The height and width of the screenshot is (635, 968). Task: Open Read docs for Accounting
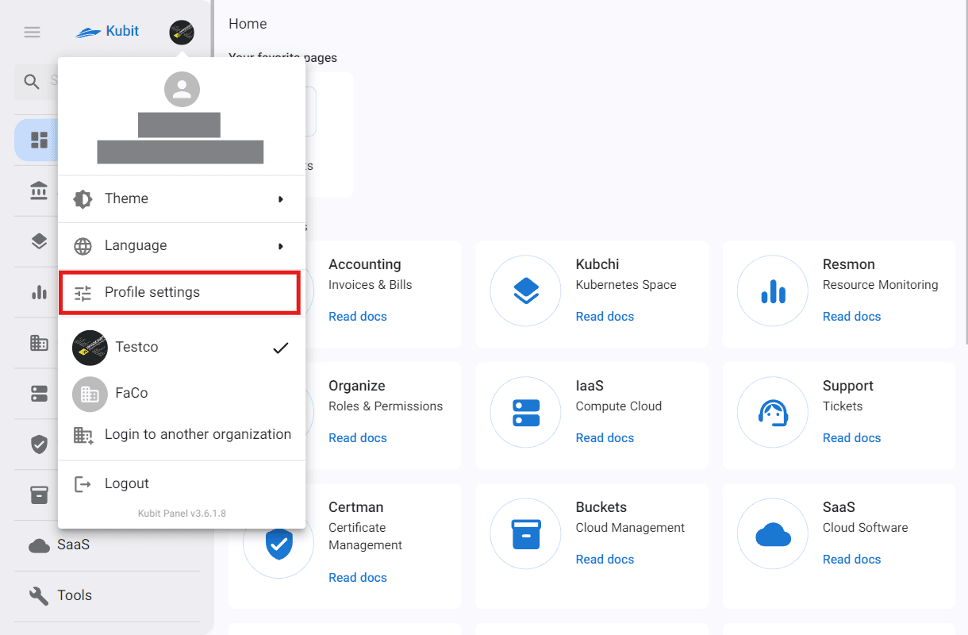point(358,317)
